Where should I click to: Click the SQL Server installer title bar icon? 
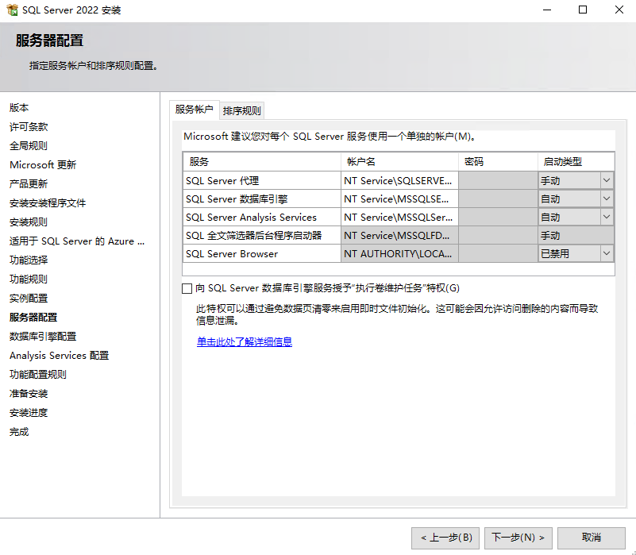tap(12, 10)
